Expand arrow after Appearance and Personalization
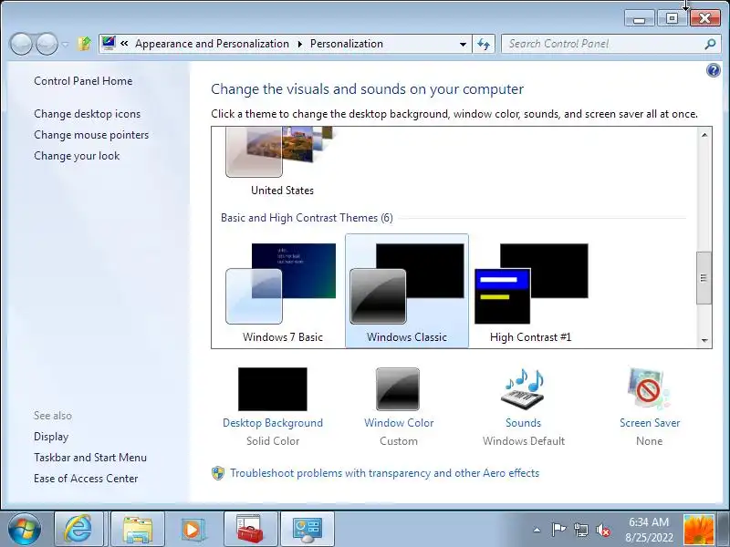 (300, 44)
